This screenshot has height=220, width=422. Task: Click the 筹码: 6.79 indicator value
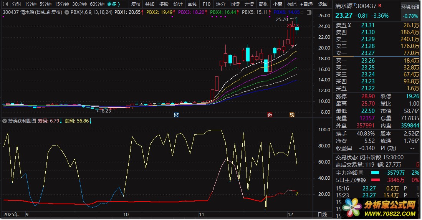(48, 121)
